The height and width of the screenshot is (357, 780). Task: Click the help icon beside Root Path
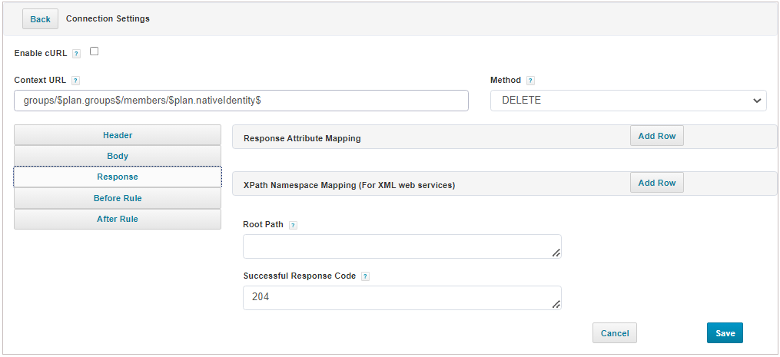(293, 226)
